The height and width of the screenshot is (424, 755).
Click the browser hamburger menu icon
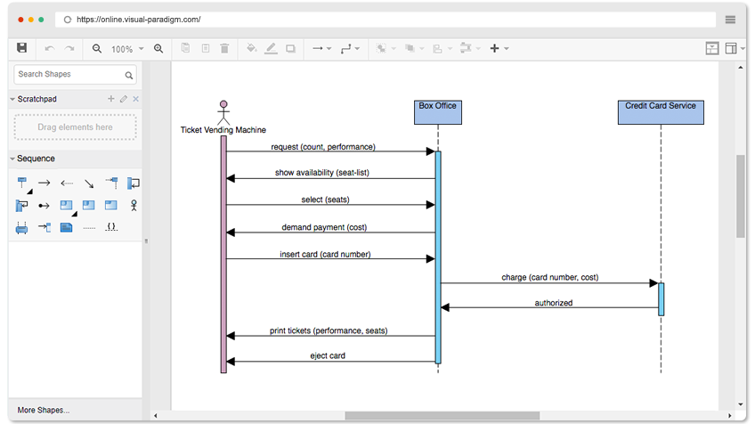click(730, 20)
